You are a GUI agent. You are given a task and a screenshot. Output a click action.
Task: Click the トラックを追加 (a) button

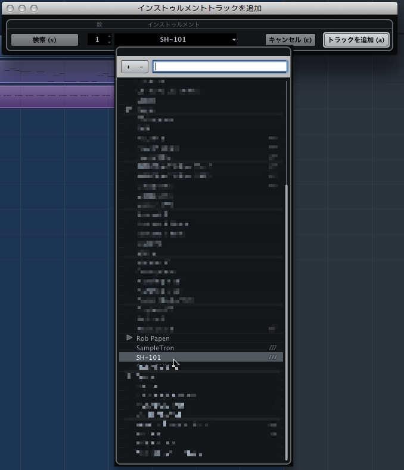pyautogui.click(x=356, y=40)
